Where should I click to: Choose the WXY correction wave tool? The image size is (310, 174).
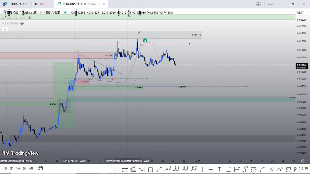pyautogui.click(x=193, y=169)
